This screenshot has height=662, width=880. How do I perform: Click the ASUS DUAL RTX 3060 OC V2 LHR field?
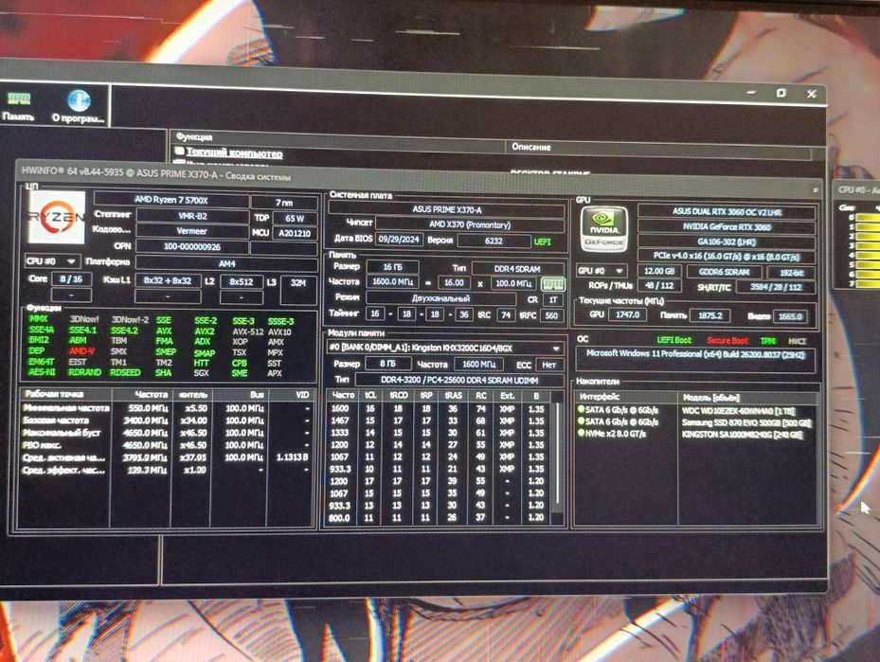coord(727,212)
